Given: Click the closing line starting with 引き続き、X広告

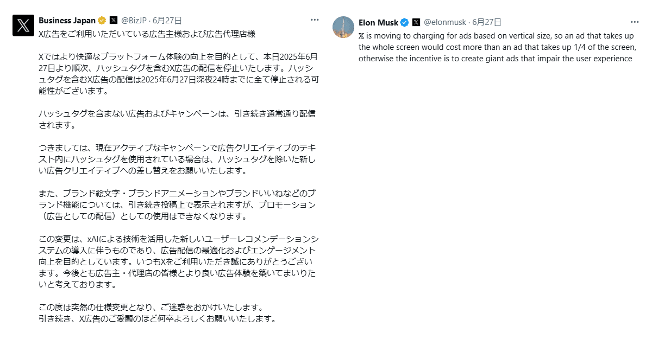Looking at the screenshot, I should click(x=158, y=318).
